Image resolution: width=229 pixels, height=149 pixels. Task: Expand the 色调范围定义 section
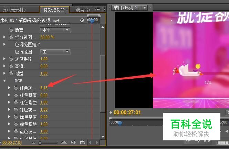pyautogui.click(x=4, y=44)
